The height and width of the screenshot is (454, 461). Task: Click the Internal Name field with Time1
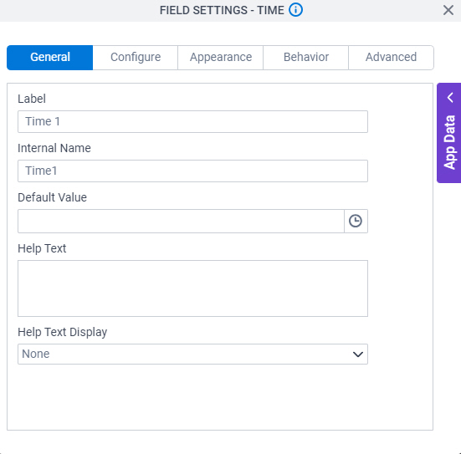[192, 171]
